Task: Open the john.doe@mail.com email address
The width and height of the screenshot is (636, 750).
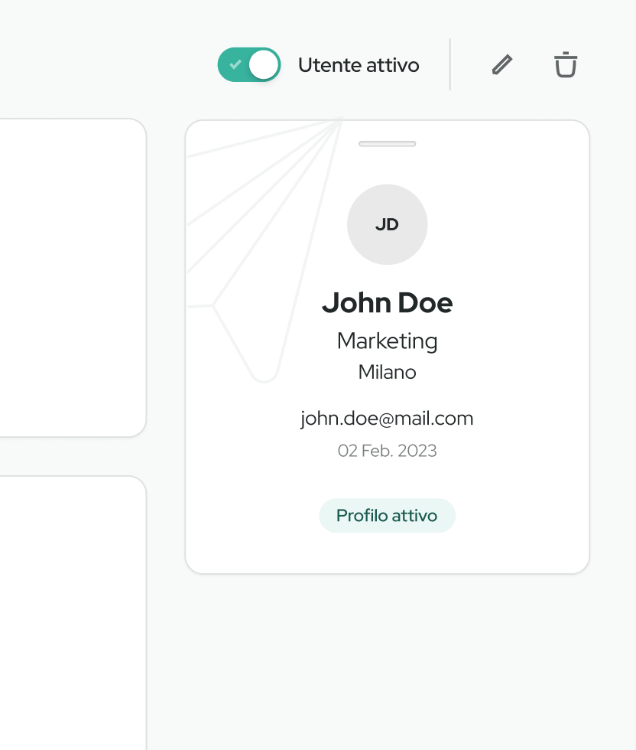Action: coord(387,419)
